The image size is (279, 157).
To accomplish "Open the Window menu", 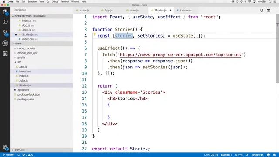I will click(75, 2).
